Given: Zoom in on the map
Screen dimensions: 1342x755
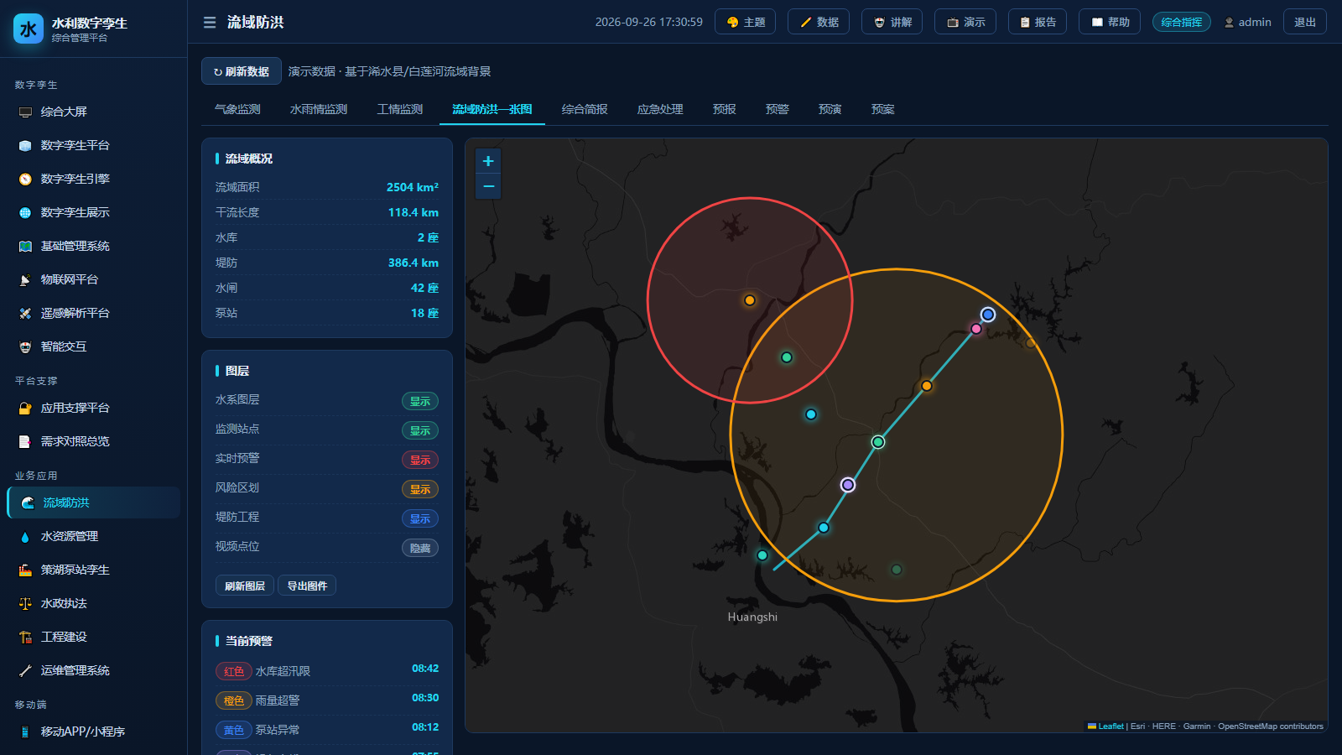Looking at the screenshot, I should (488, 161).
